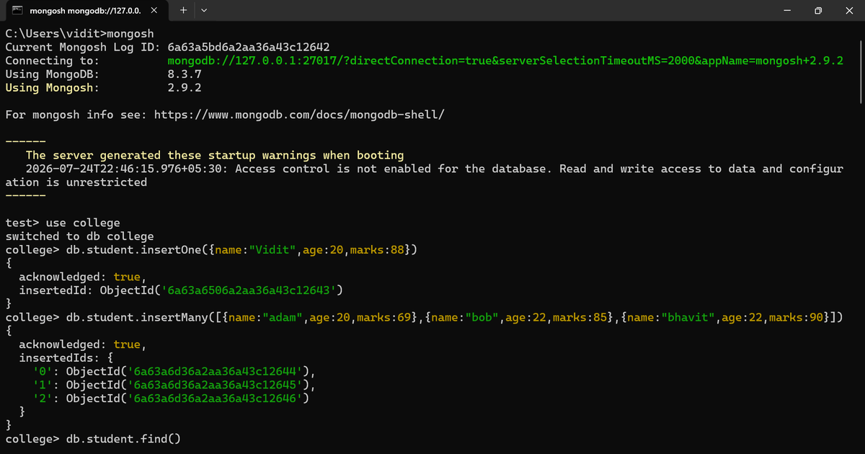Screen dimensions: 865x454
Task: Click 'Connecting to:' label
Action: 52,61
